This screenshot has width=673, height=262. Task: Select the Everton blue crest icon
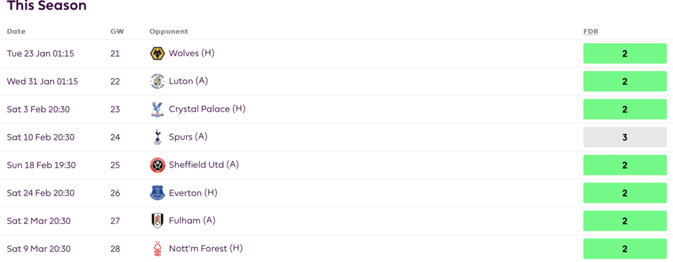pos(158,193)
